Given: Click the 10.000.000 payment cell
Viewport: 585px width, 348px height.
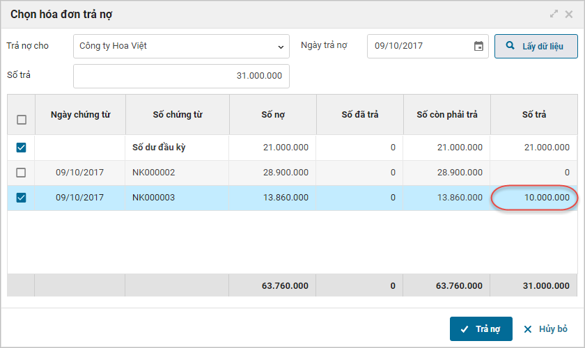Looking at the screenshot, I should (535, 198).
